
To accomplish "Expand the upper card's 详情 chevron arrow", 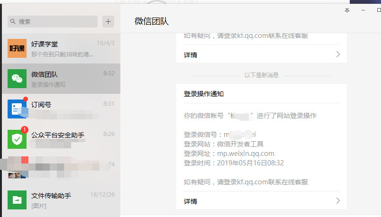I will (338, 54).
